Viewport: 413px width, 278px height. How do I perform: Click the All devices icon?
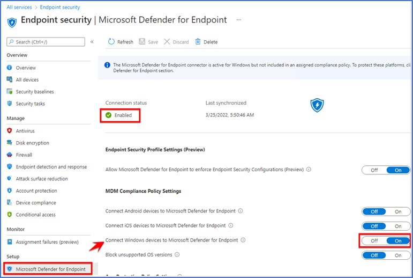point(10,79)
